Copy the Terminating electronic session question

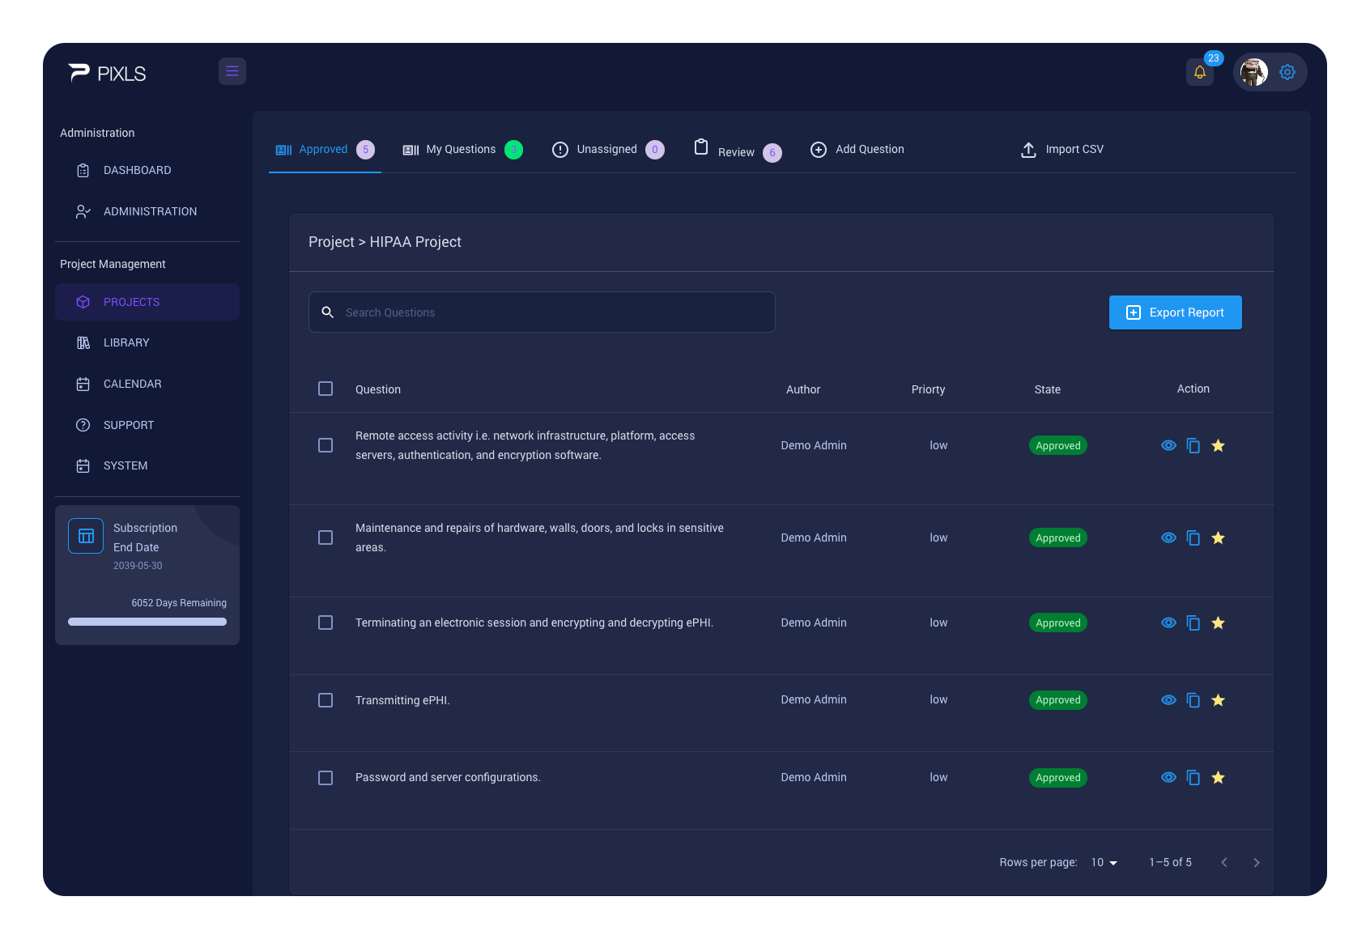pyautogui.click(x=1193, y=622)
